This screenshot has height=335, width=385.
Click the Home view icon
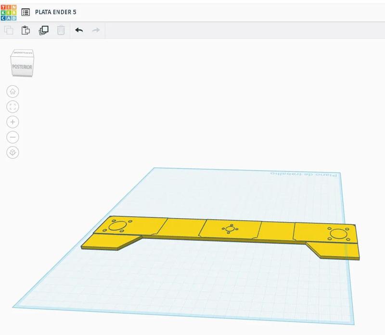(12, 91)
